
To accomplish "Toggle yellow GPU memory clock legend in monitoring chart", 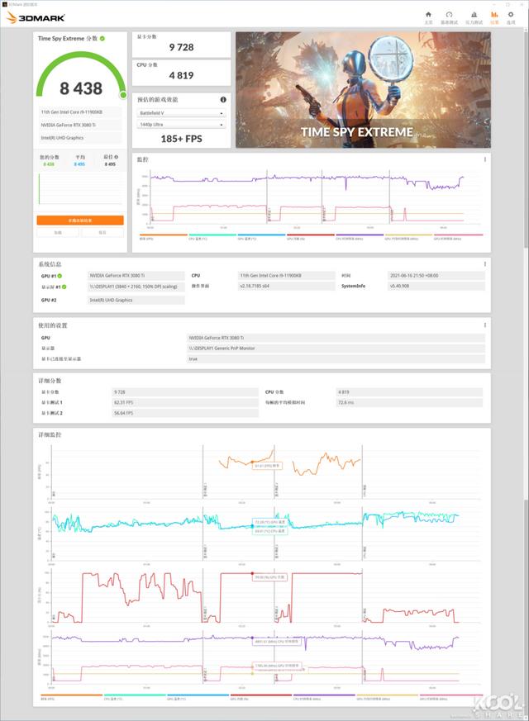I will tap(408, 237).
